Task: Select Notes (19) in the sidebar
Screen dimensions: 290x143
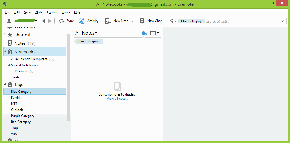Action: click(x=25, y=43)
